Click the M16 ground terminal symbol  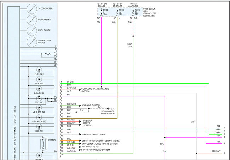(108, 109)
